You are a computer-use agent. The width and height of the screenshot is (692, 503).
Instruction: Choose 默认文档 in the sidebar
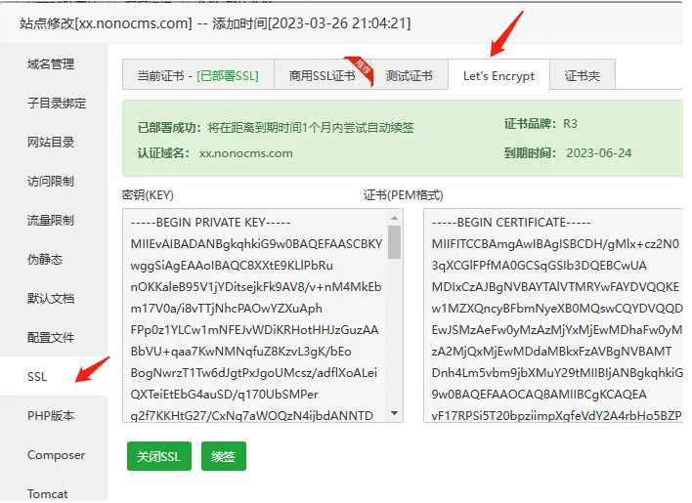(51, 299)
